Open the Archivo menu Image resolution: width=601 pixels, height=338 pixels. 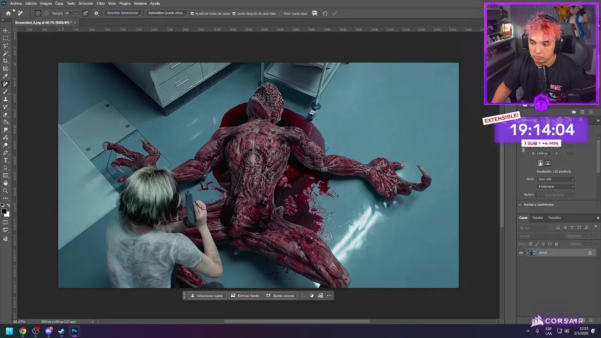click(x=16, y=3)
